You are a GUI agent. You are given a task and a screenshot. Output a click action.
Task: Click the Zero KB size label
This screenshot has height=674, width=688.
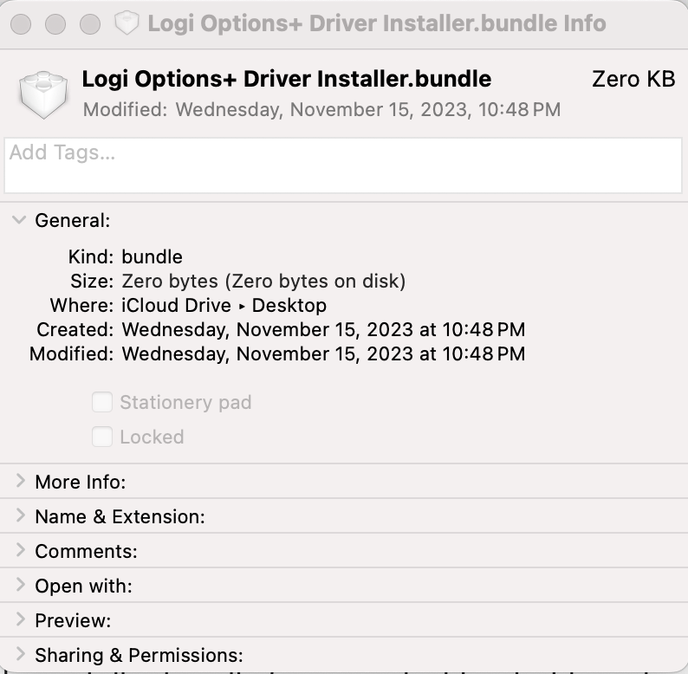(x=633, y=80)
